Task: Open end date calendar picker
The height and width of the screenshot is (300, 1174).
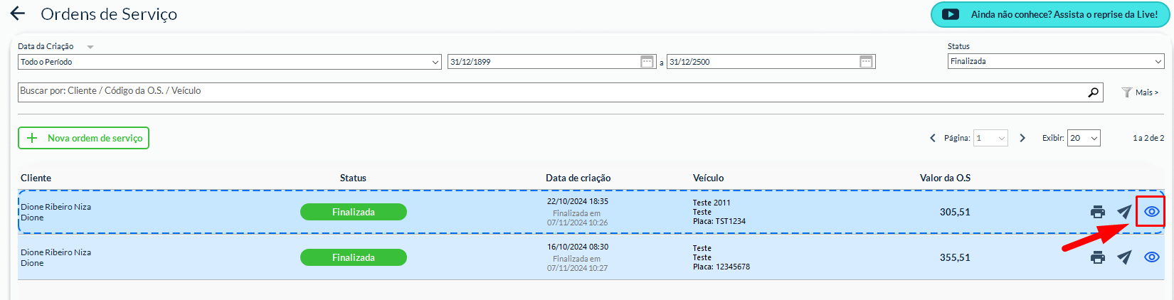Action: tap(866, 62)
